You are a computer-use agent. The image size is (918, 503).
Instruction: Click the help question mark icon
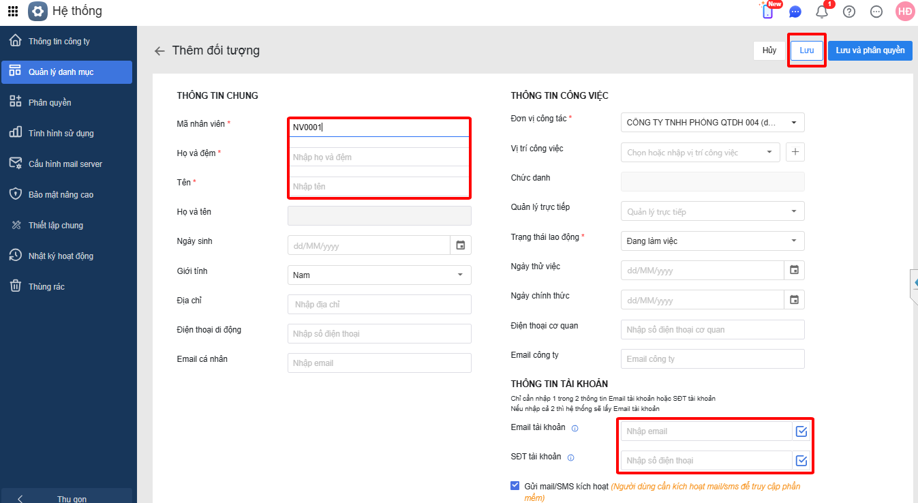click(x=849, y=12)
